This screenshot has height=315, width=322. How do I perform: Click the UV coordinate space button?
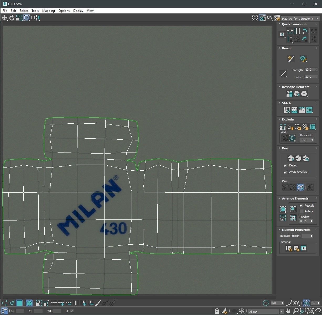pyautogui.click(x=270, y=18)
